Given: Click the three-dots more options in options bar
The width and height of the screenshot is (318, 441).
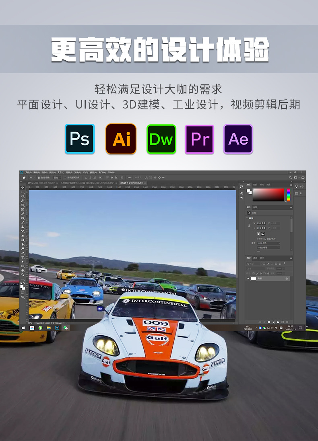Looking at the screenshot, I should click(x=129, y=178).
